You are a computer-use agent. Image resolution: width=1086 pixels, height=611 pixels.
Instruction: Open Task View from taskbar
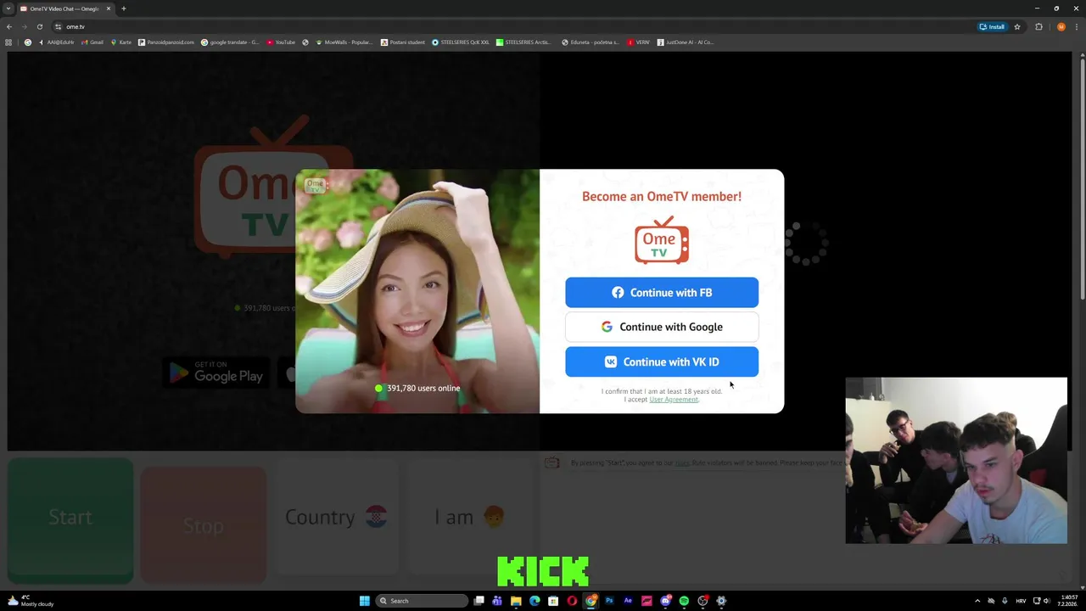[x=479, y=601]
